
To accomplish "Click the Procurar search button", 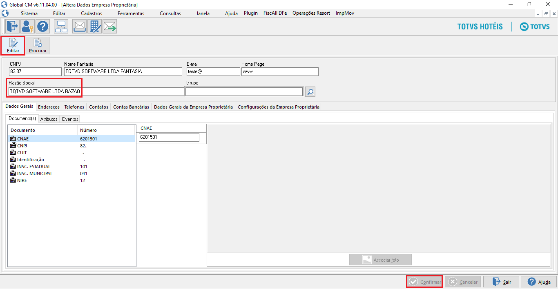I will tap(38, 46).
